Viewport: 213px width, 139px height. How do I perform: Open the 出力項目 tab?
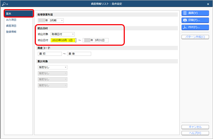[11, 20]
